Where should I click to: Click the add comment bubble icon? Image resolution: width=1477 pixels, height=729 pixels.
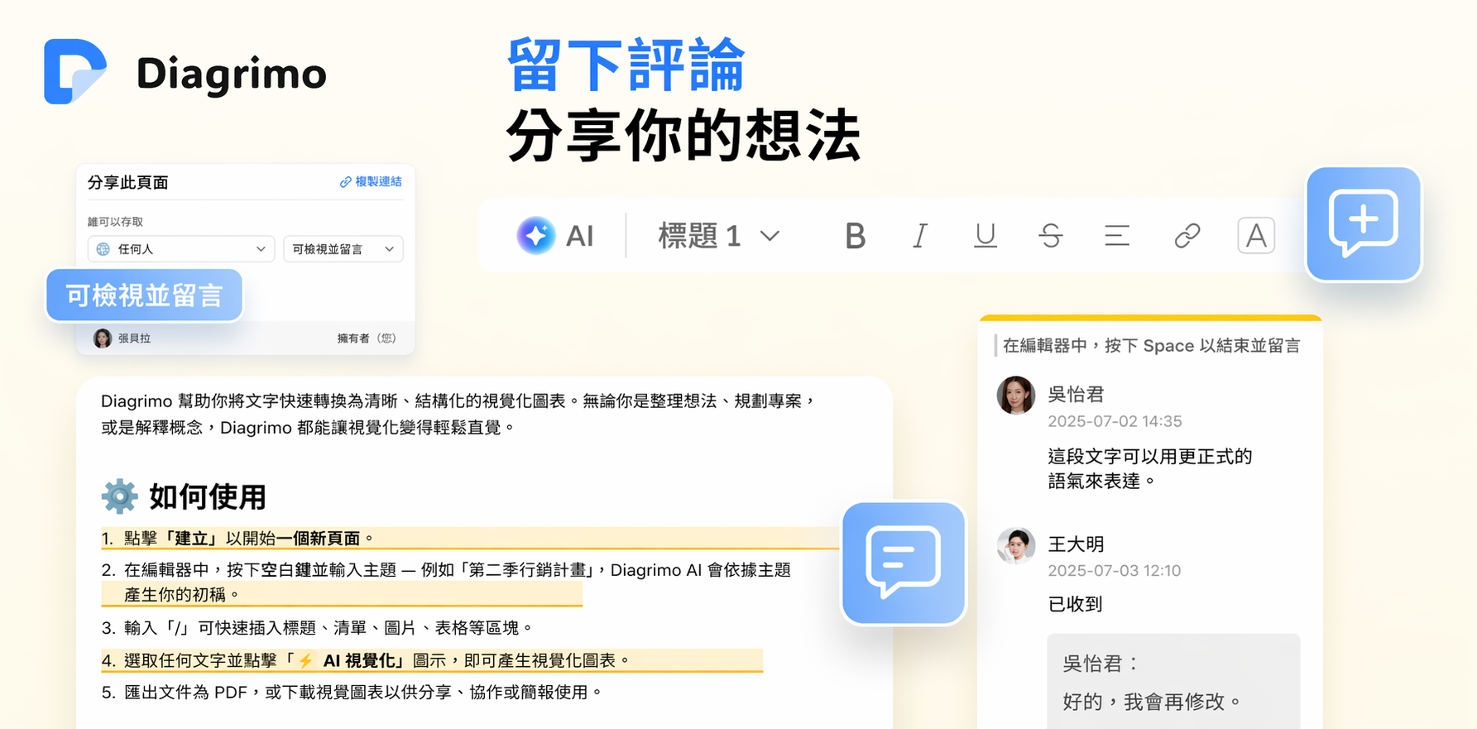[1364, 224]
